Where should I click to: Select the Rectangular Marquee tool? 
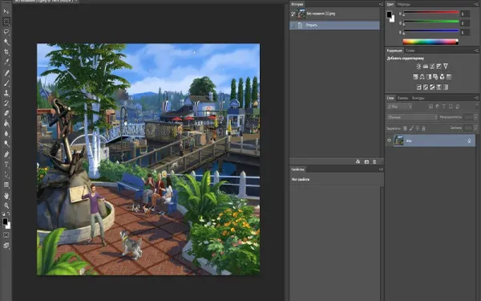tap(6, 22)
